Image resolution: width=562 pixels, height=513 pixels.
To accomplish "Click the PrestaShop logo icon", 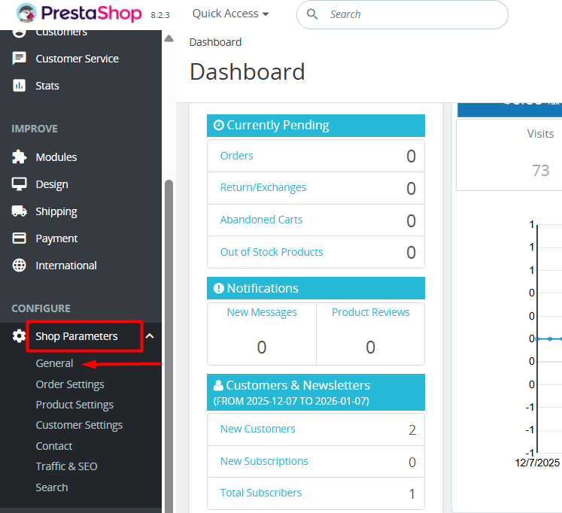I will coord(26,14).
